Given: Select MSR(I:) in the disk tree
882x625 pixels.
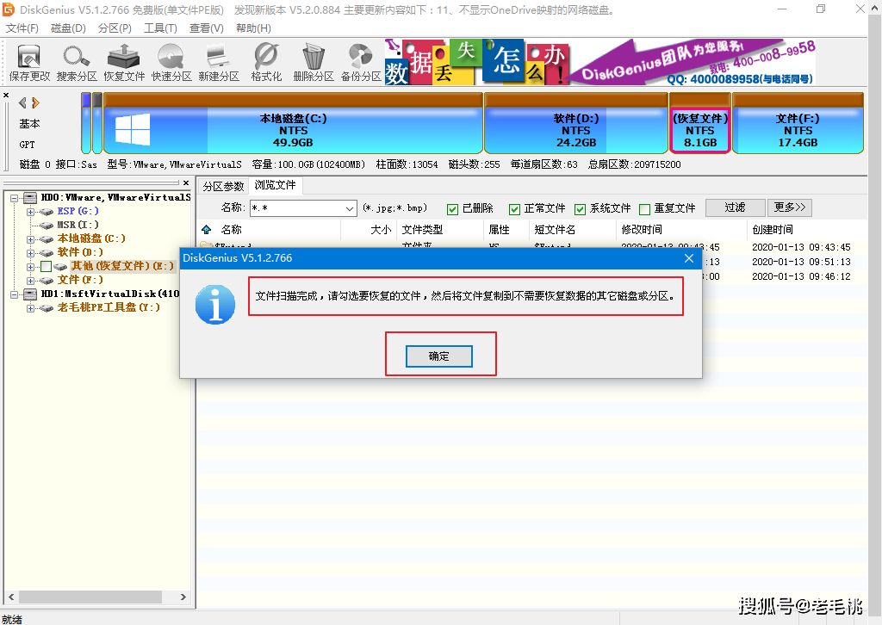Looking at the screenshot, I should tap(78, 225).
